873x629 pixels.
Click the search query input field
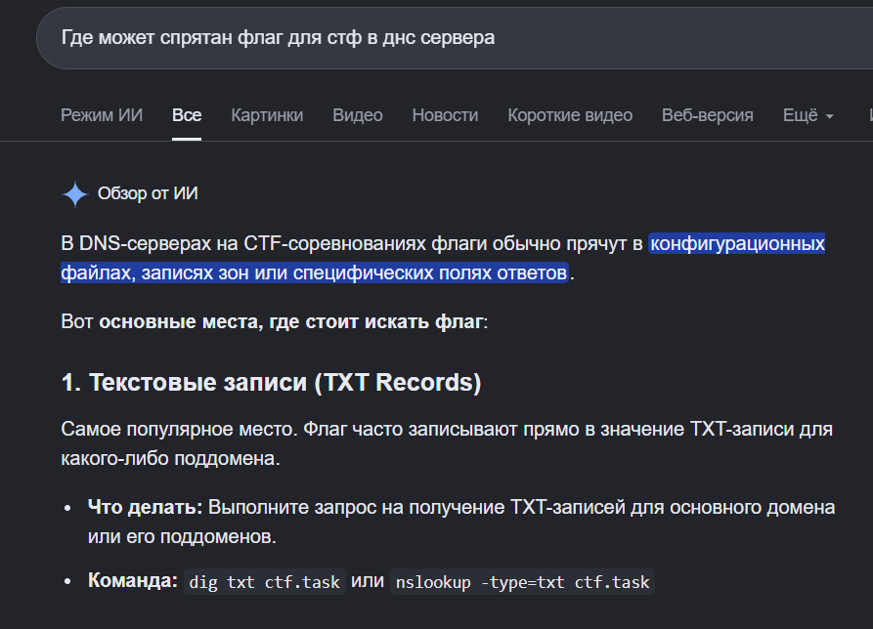(x=455, y=38)
